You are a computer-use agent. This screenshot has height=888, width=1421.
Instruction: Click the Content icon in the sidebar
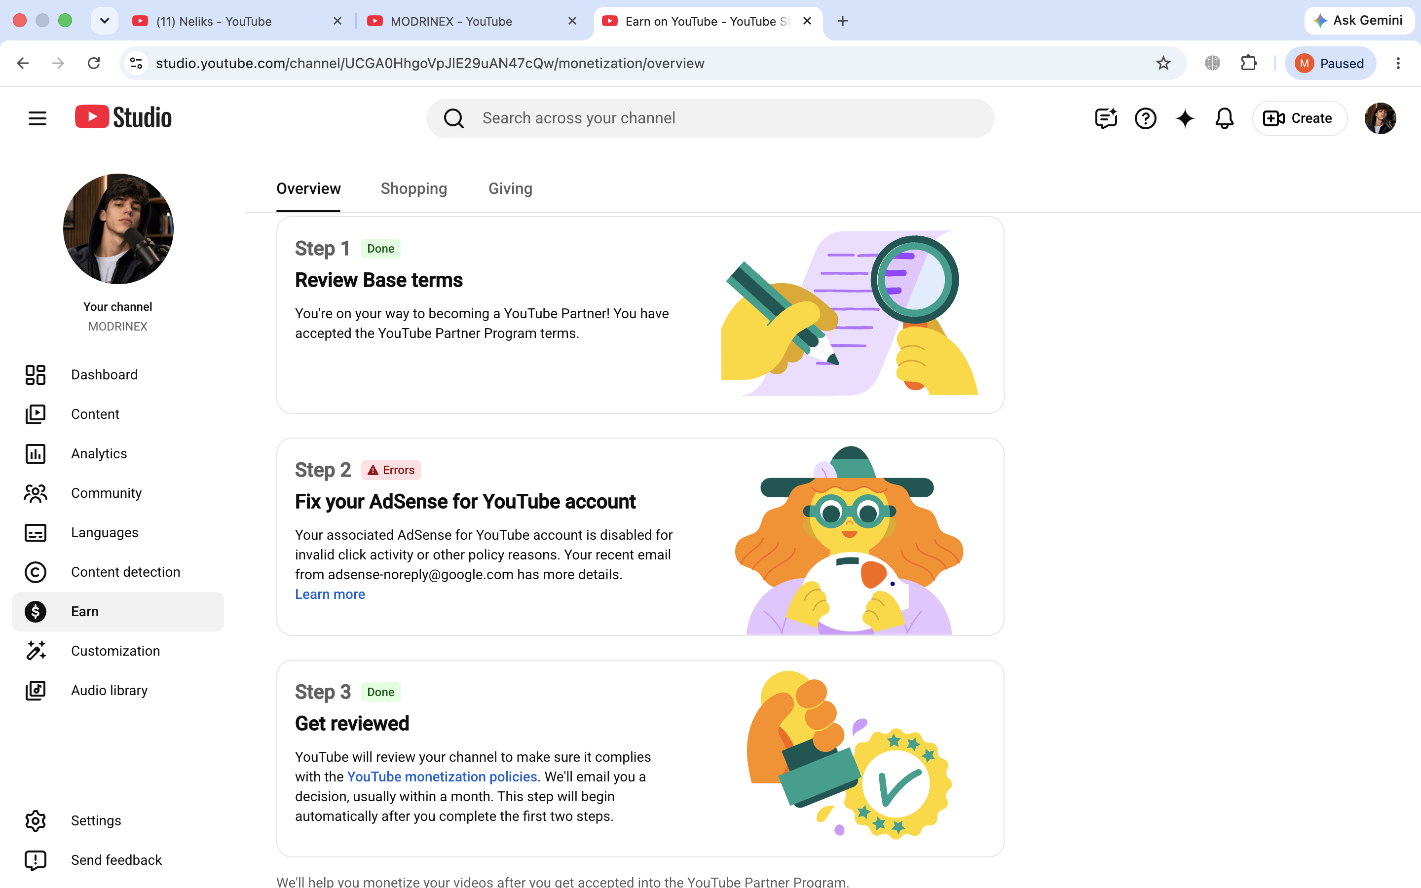click(35, 414)
